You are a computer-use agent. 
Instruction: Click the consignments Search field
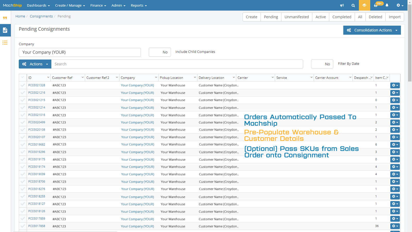tap(177, 64)
